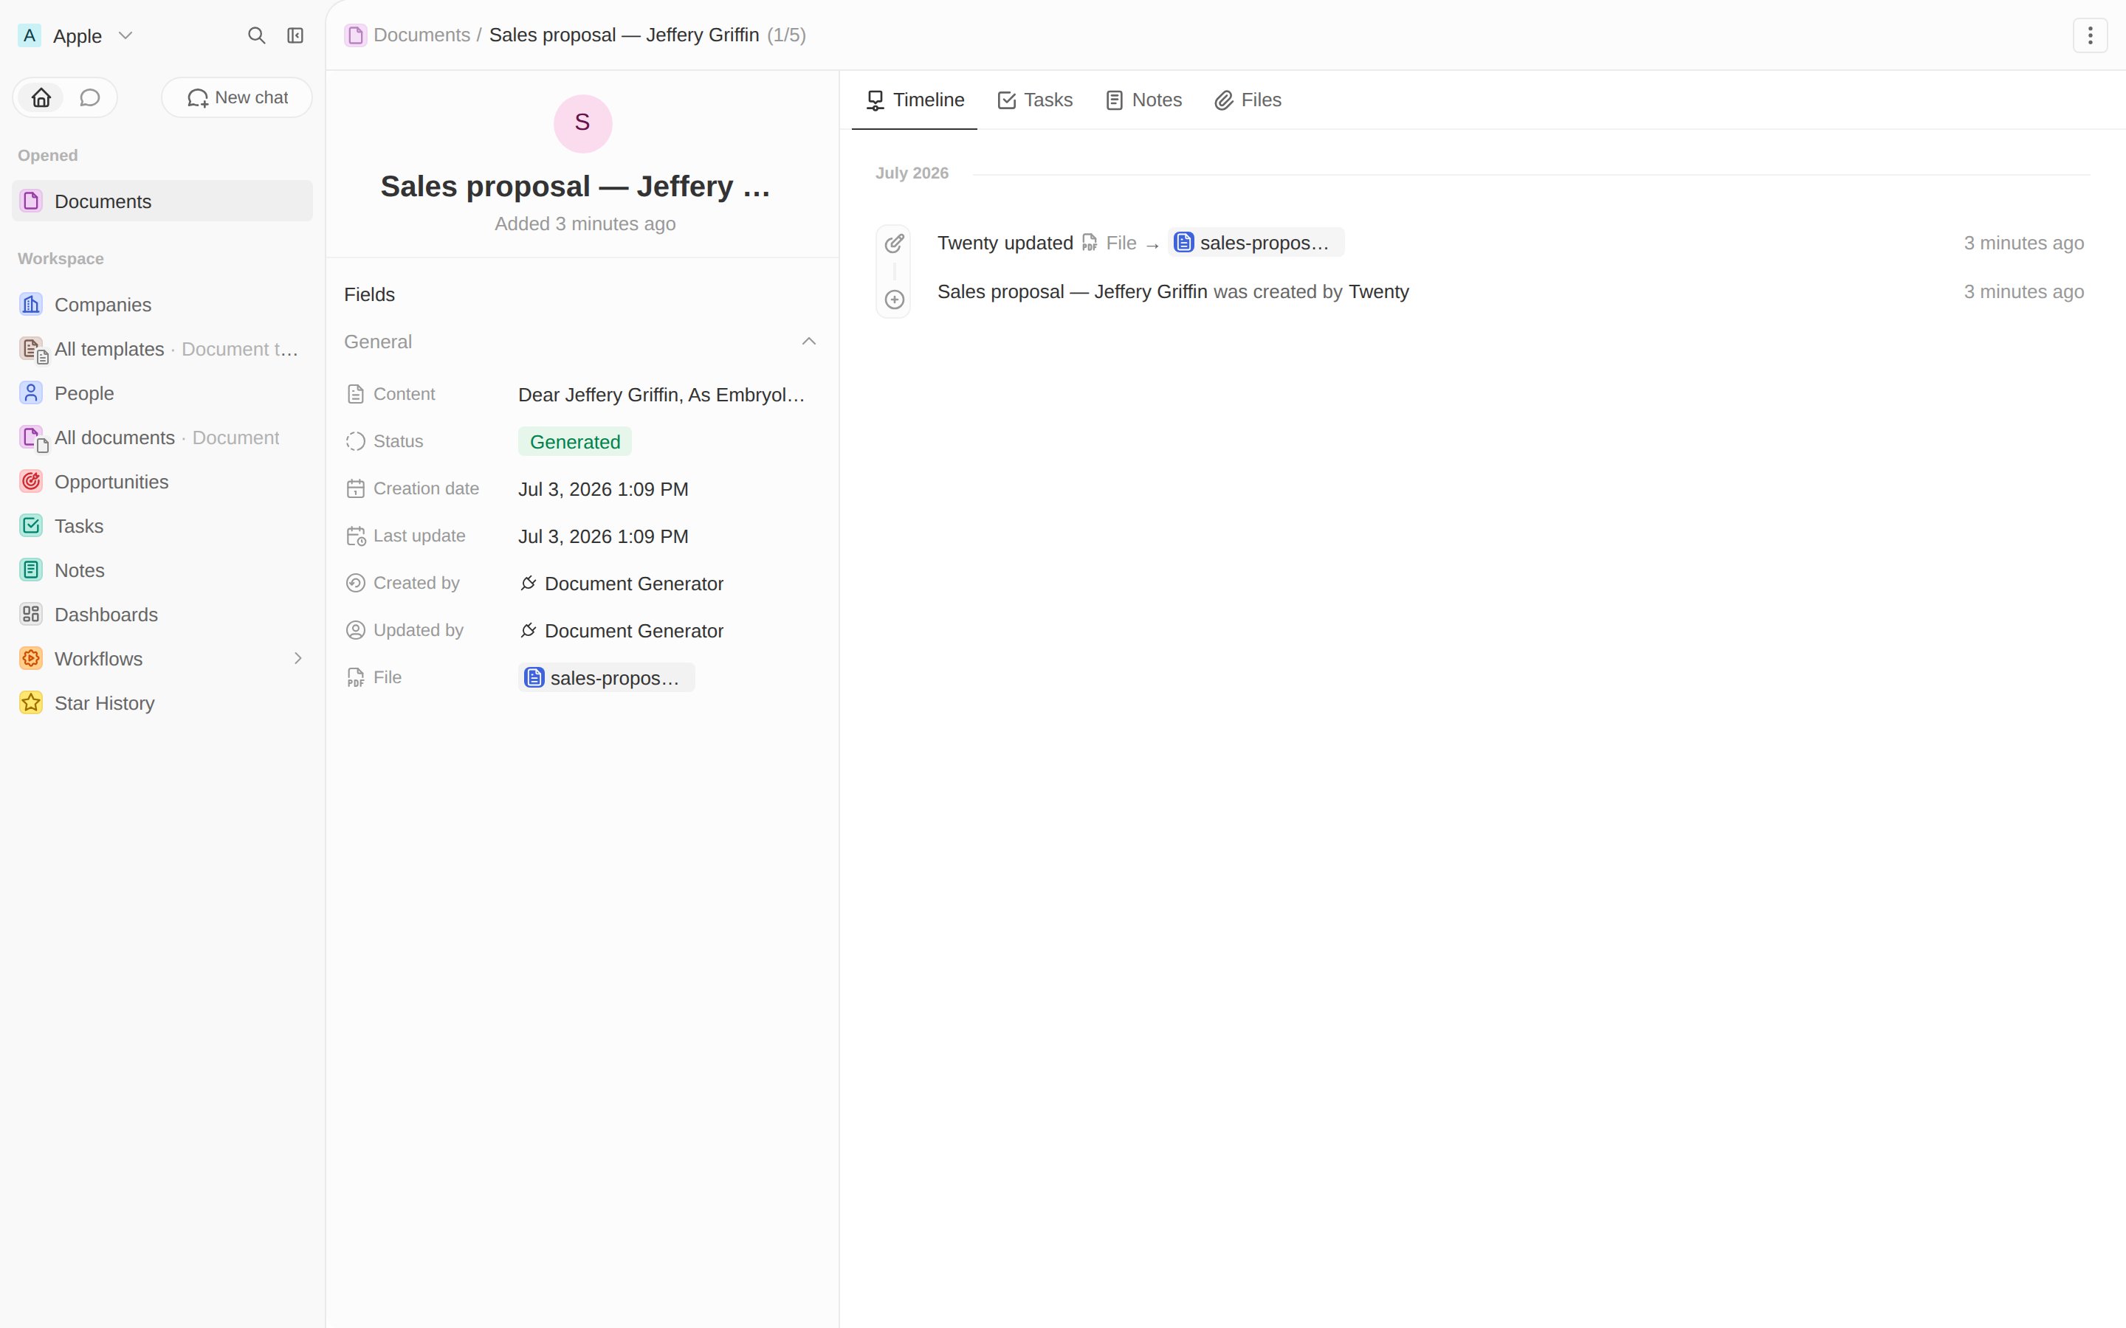Click the Last update date value
The image size is (2126, 1328).
(x=602, y=536)
